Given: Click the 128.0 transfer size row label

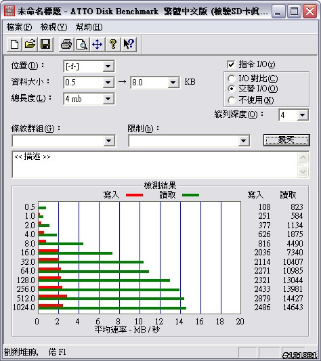Looking at the screenshot, I should 26,280.
